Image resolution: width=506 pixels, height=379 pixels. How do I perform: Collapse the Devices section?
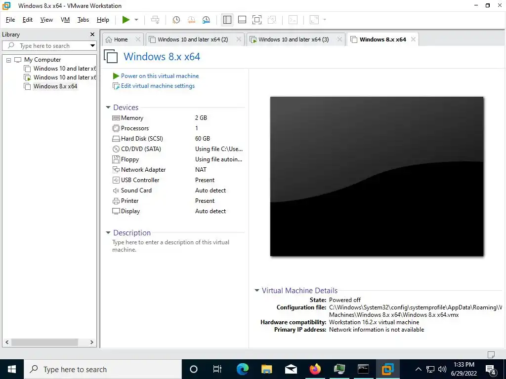[x=108, y=107]
